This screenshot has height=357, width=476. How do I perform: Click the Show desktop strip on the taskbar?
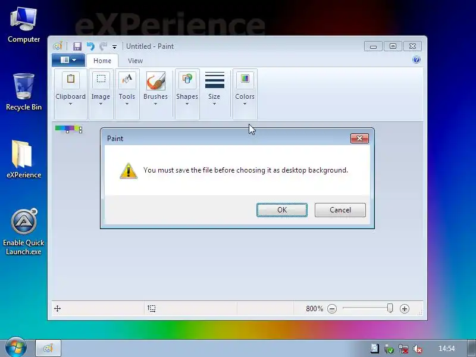pos(472,348)
